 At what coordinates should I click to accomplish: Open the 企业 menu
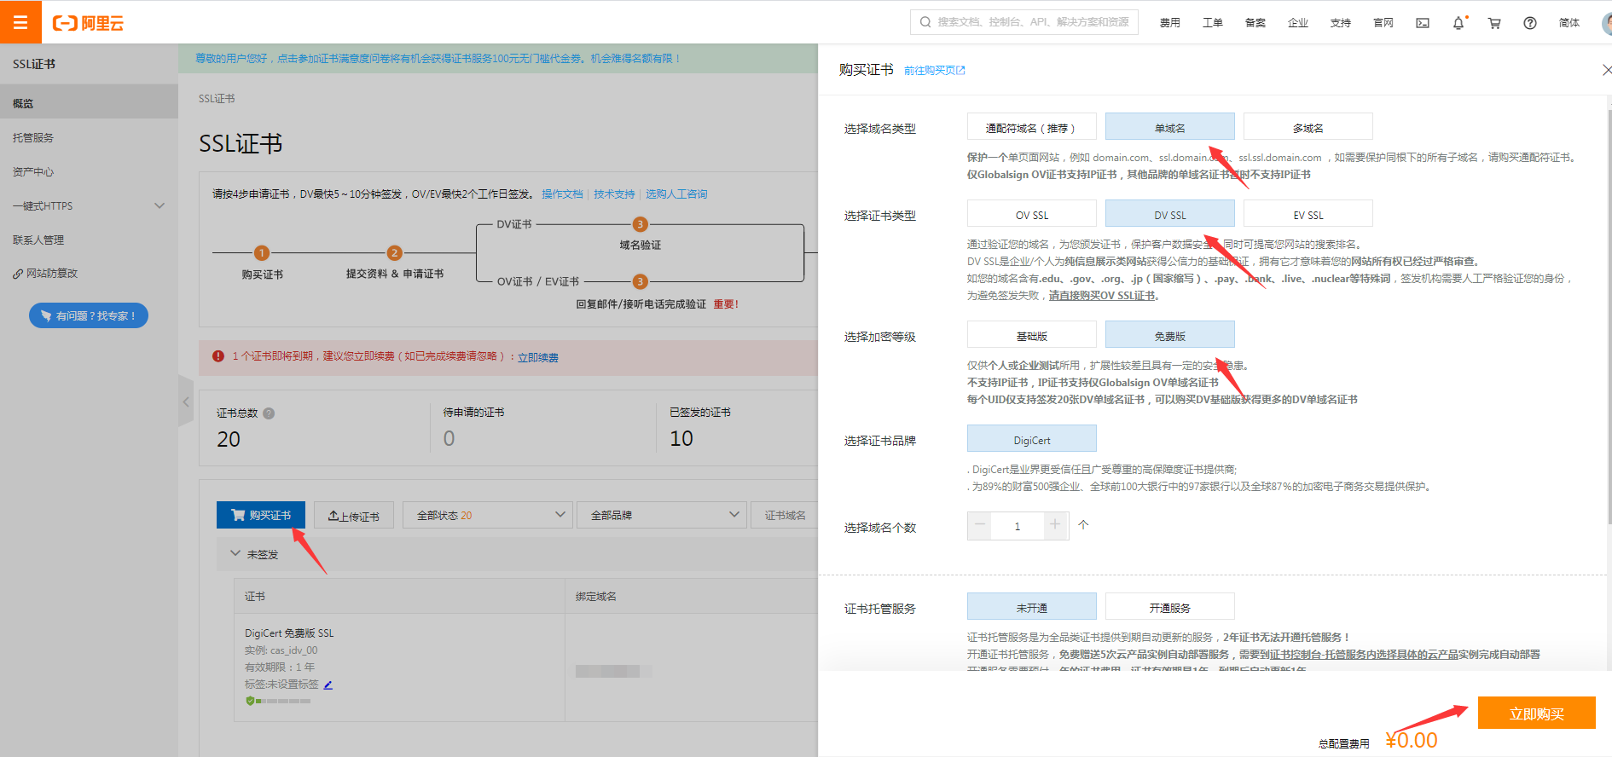tap(1298, 23)
